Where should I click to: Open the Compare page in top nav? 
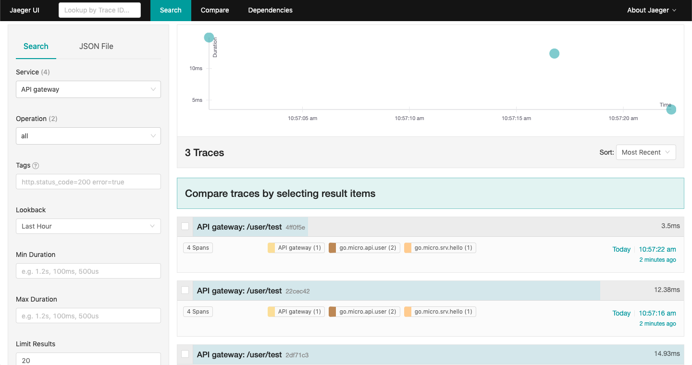215,10
